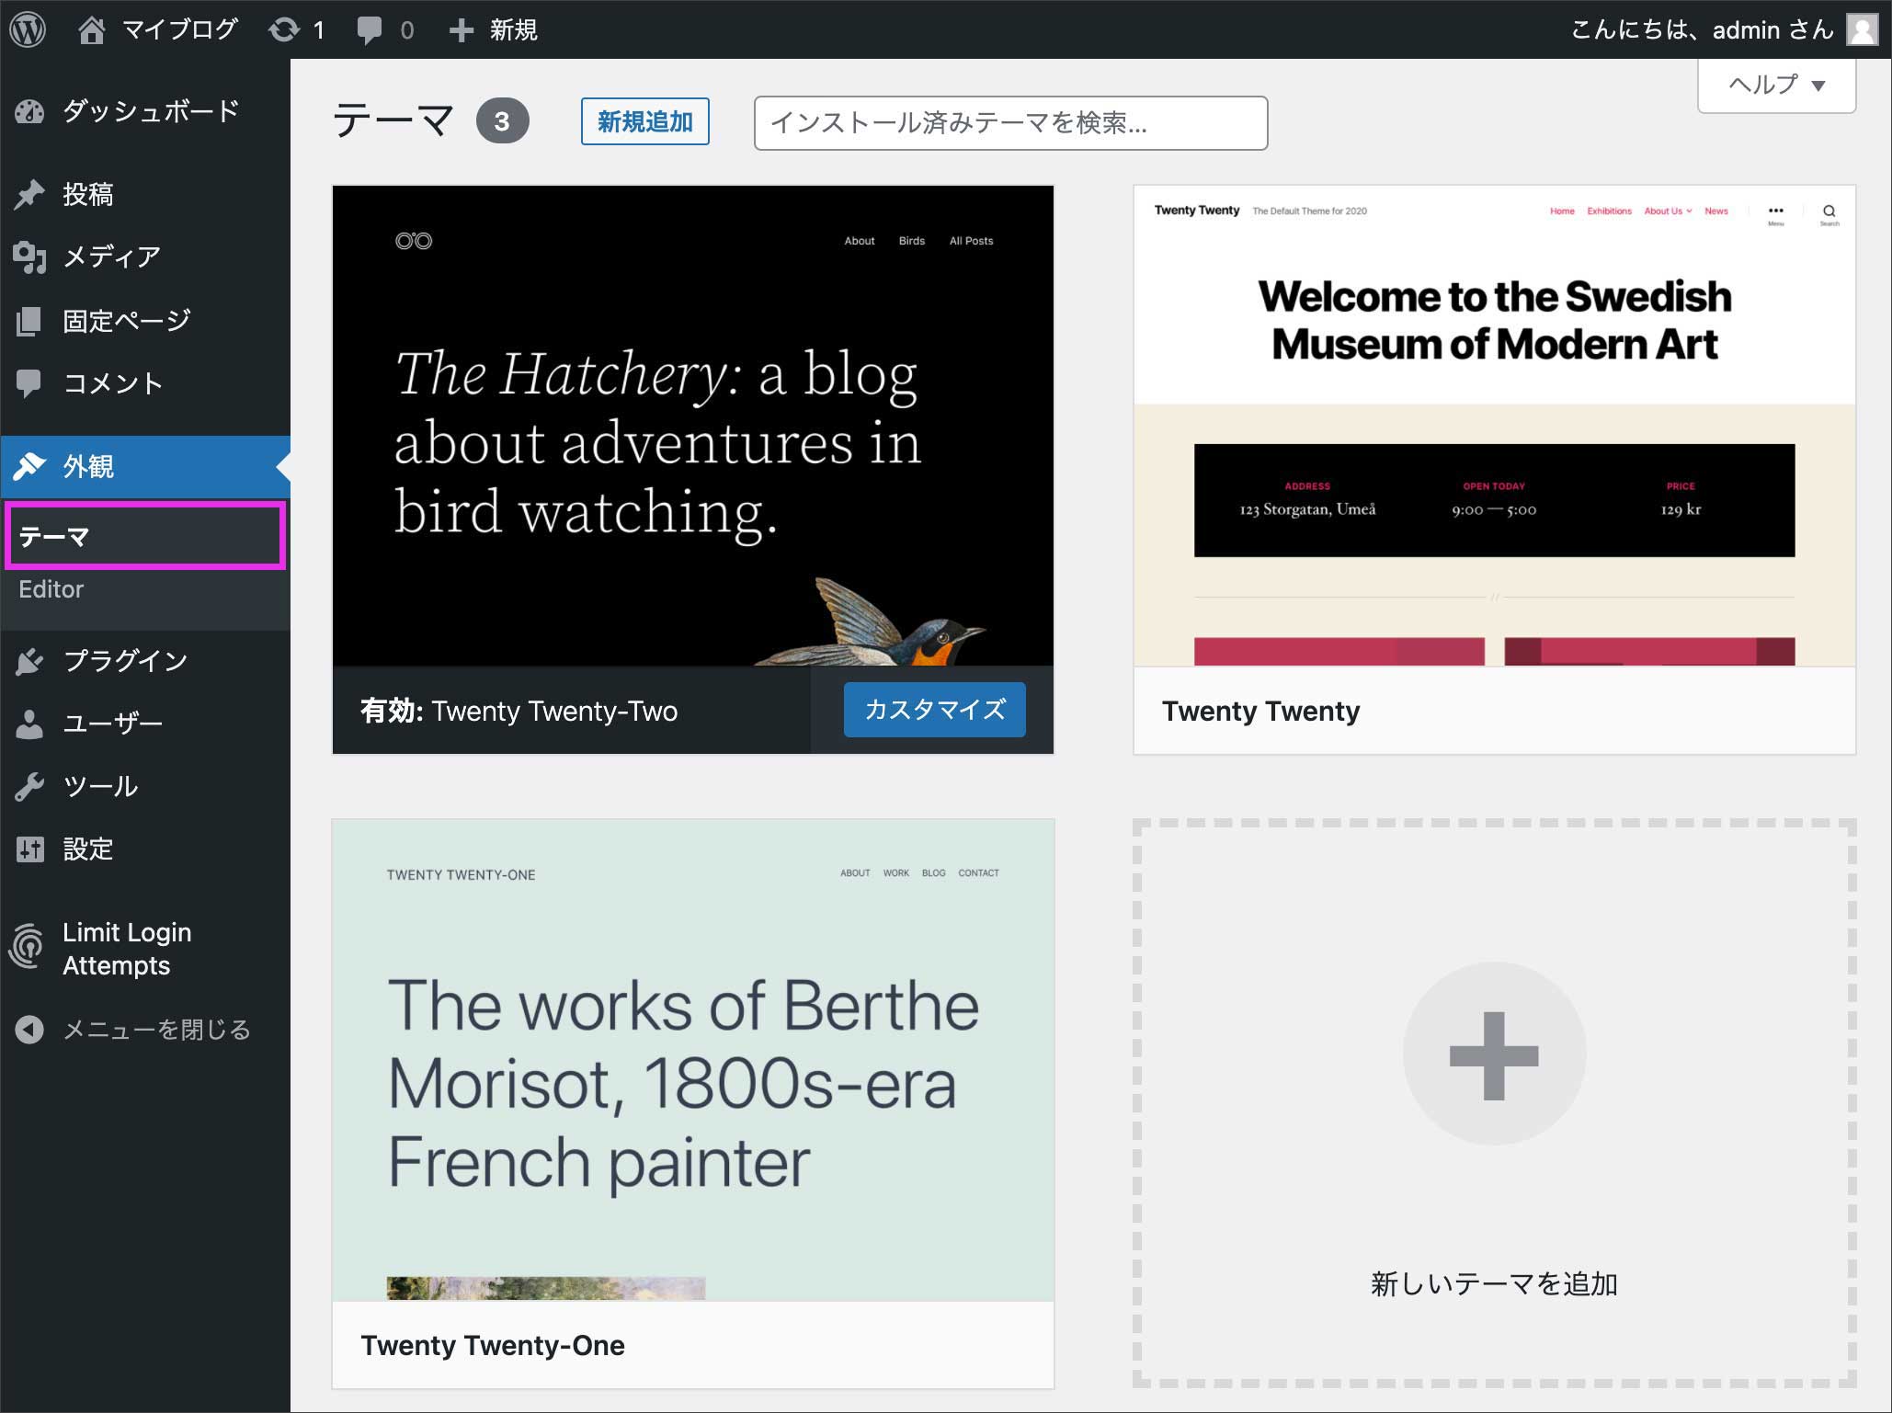Open こんにちは、admin さん account menu
The width and height of the screenshot is (1892, 1413).
click(1701, 30)
